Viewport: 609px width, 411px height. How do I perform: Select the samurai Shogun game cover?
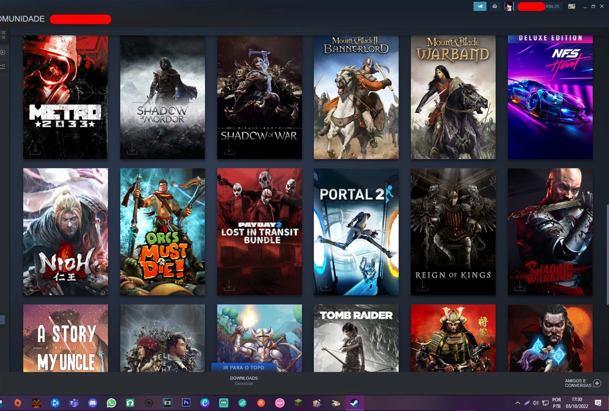point(453,338)
